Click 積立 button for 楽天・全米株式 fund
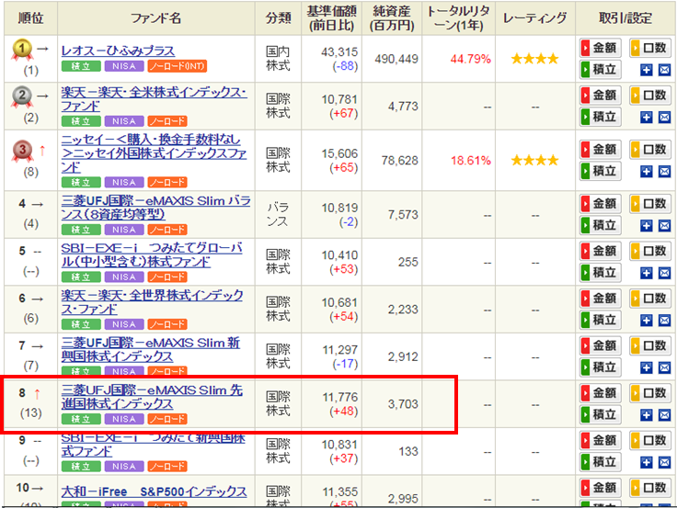677x508 pixels. coord(601,117)
